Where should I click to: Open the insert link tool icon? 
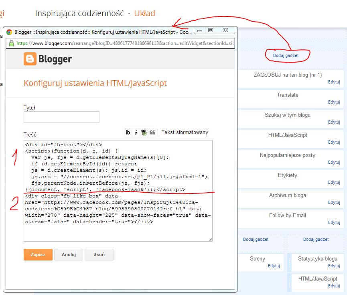144,132
